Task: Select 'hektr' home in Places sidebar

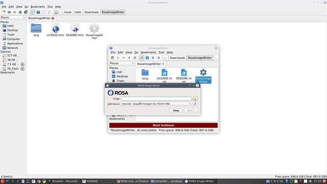Action: click(10, 26)
